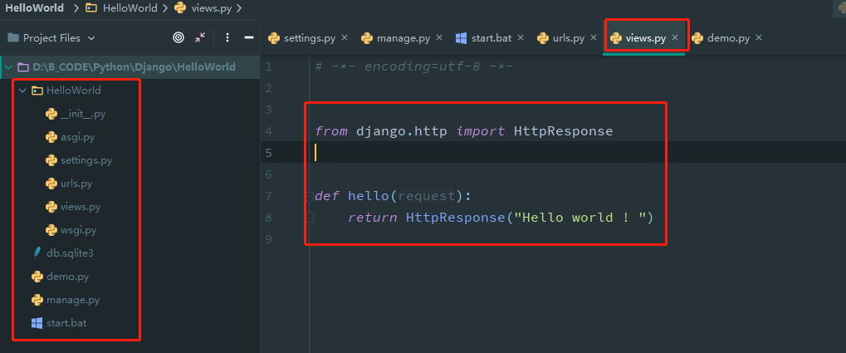
Task: Close the manage.py tab
Action: [439, 37]
